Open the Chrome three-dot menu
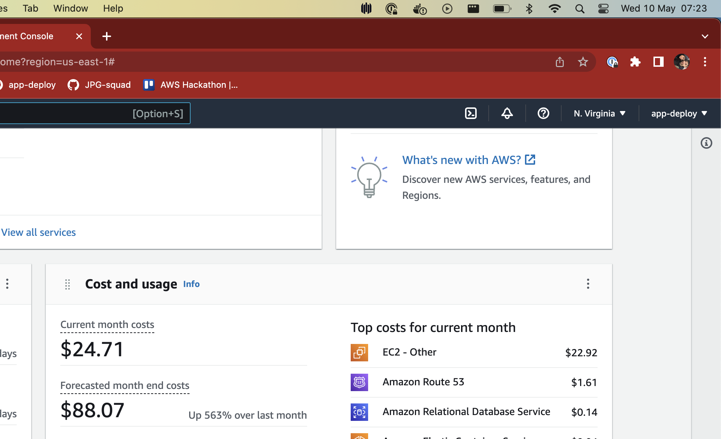The image size is (721, 439). pos(705,62)
